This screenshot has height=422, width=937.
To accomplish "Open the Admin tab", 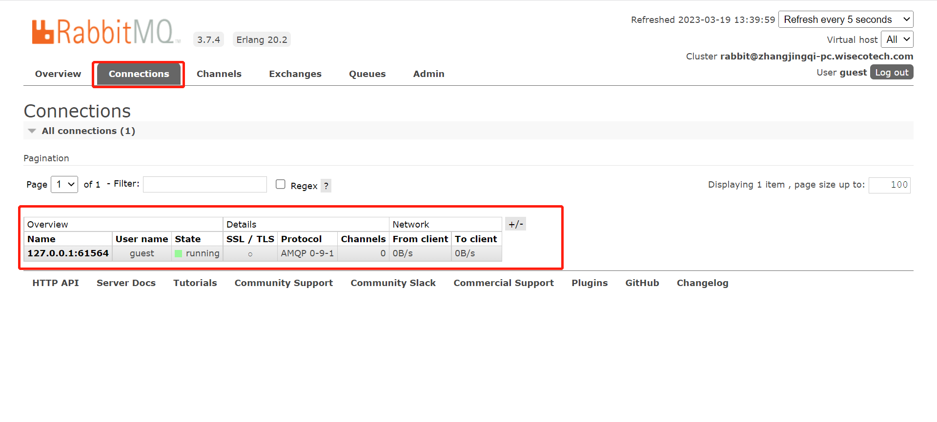I will [428, 74].
